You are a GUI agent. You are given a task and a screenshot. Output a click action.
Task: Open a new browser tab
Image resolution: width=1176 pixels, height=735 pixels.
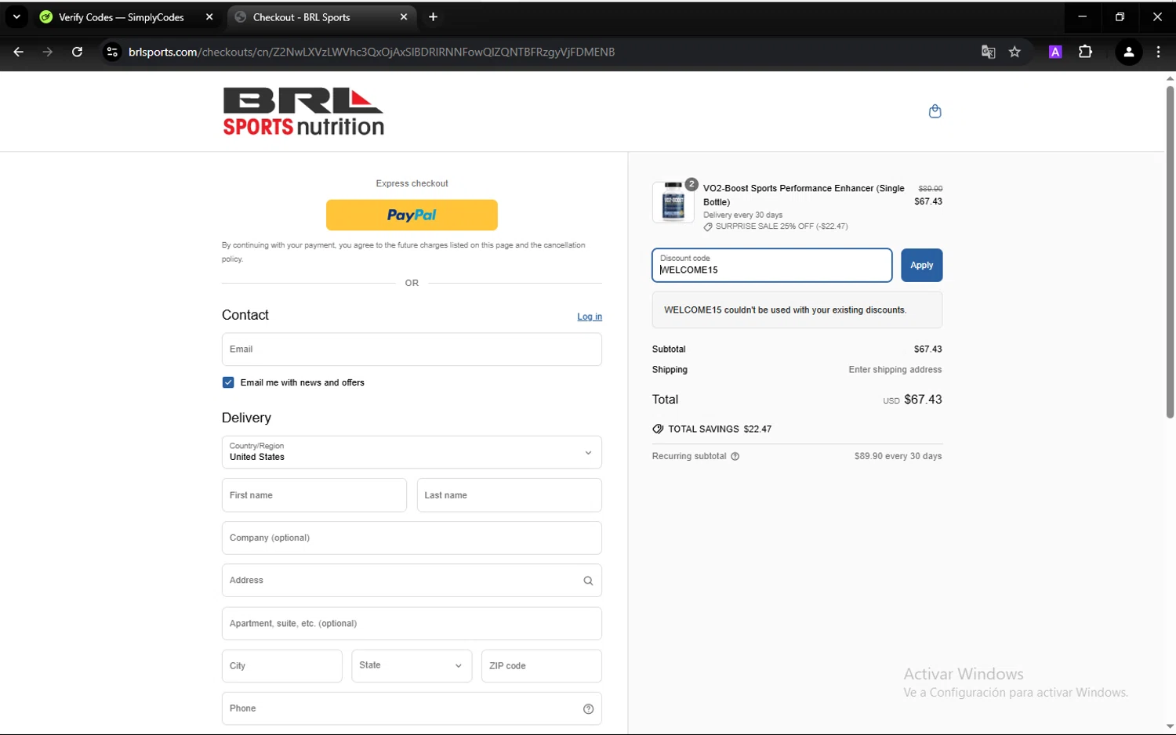(433, 16)
